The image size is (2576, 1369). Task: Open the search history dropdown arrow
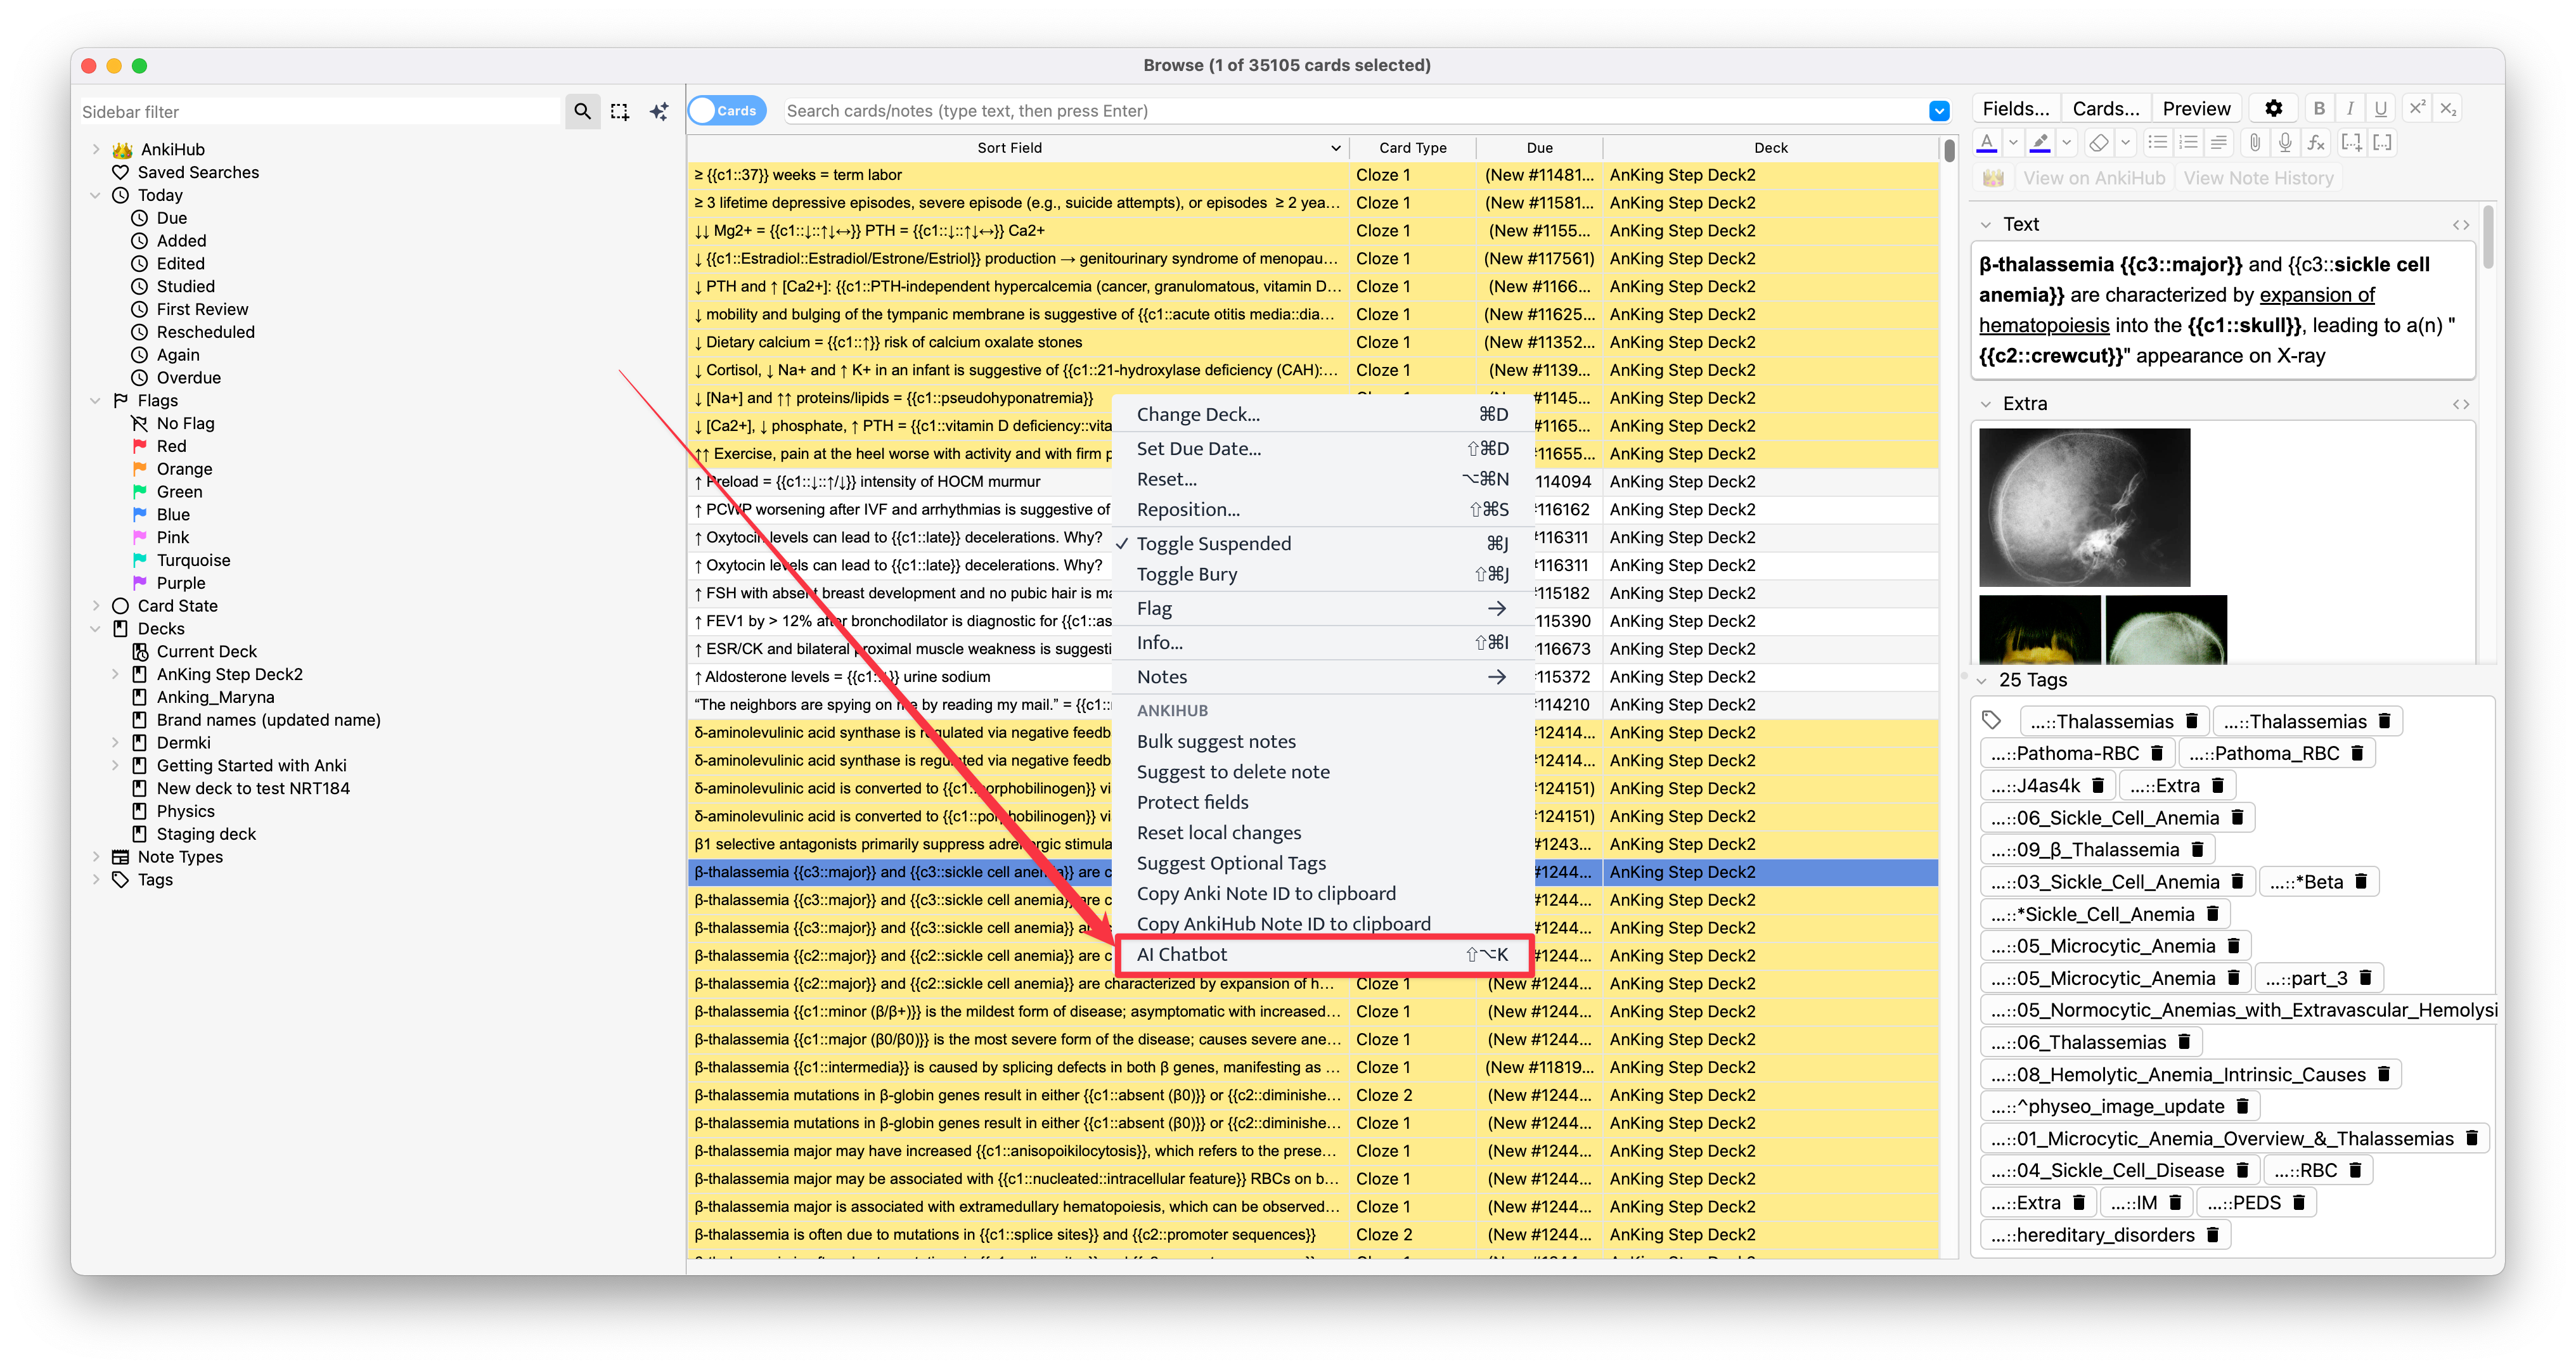point(1939,111)
